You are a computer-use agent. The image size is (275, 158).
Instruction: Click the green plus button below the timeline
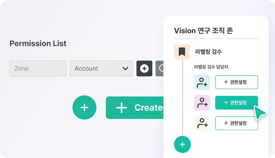[x=182, y=144]
